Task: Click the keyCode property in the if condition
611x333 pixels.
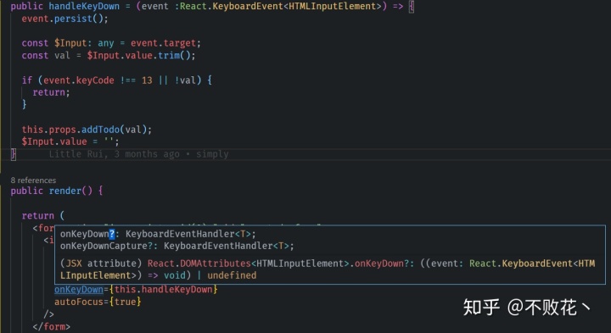Action: point(95,80)
